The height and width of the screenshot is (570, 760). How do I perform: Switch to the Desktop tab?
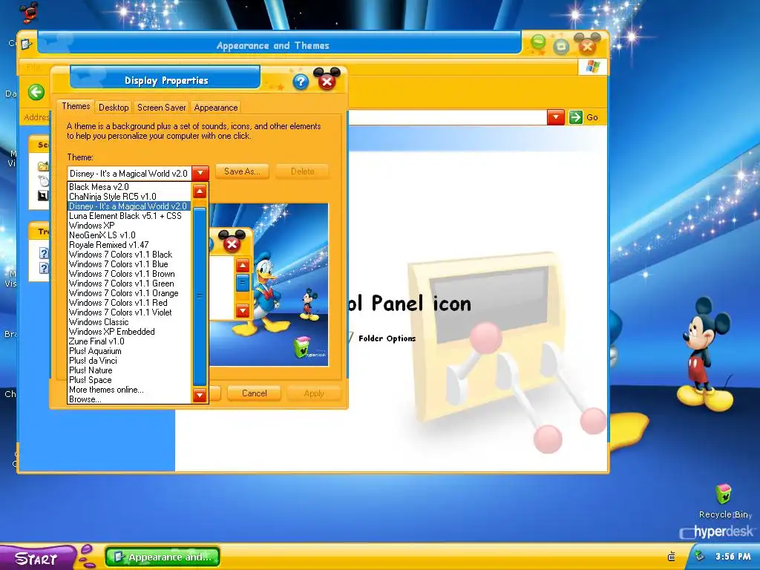114,108
